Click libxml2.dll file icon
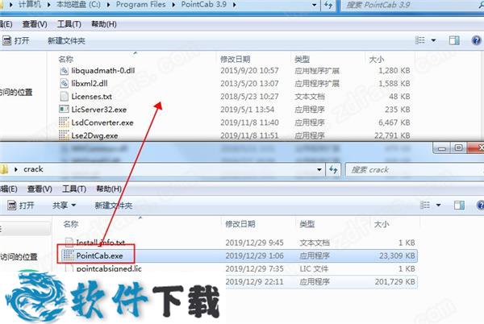Image resolution: width=484 pixels, height=324 pixels. [x=64, y=84]
